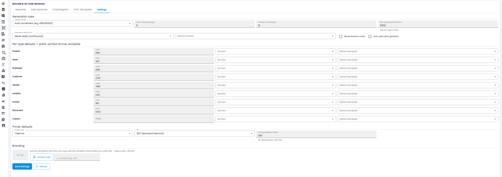Click the refresh icon on Reload button

click(37, 166)
